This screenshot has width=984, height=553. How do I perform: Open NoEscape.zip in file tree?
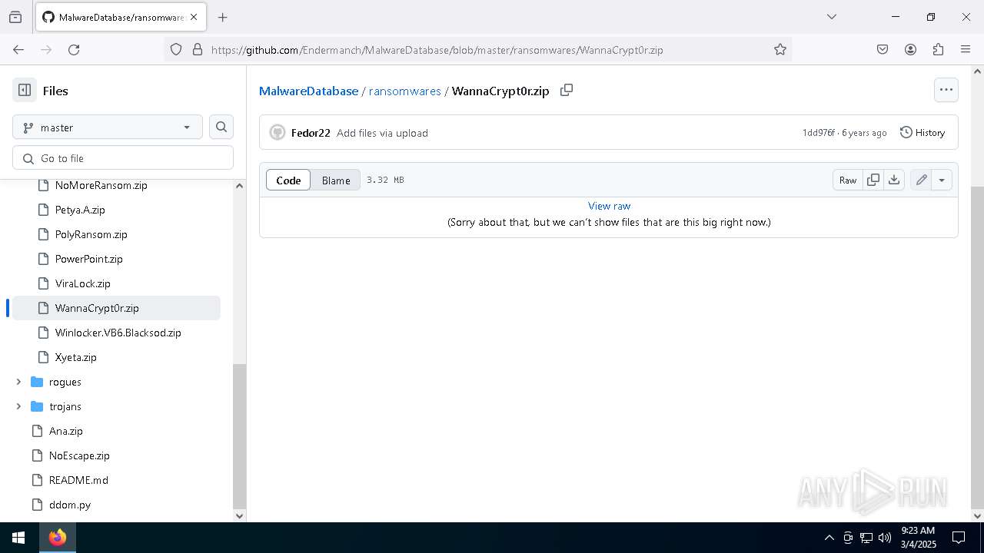79,455
